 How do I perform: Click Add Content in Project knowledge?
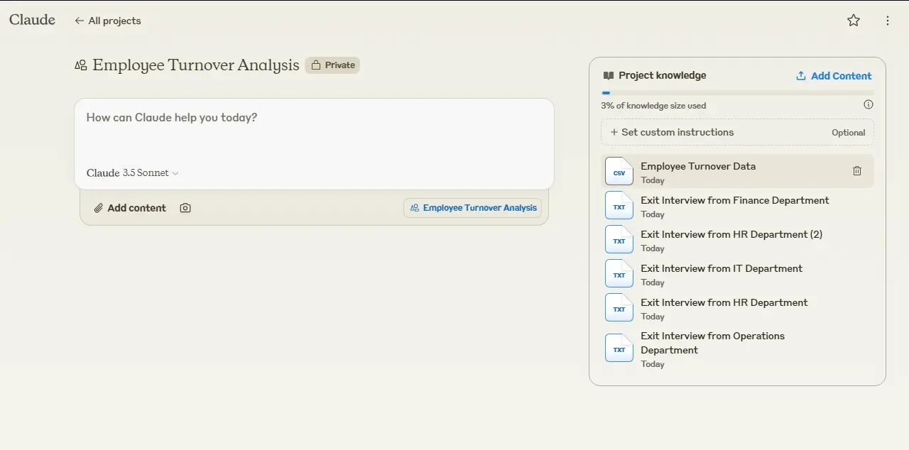tap(834, 76)
